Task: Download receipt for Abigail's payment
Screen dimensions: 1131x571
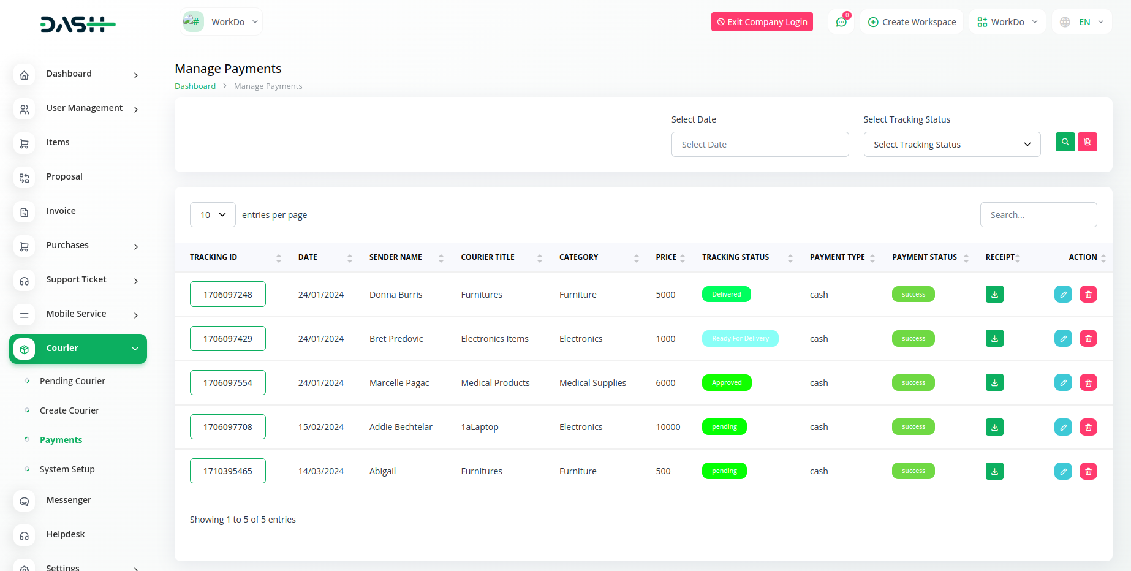Action: (994, 471)
